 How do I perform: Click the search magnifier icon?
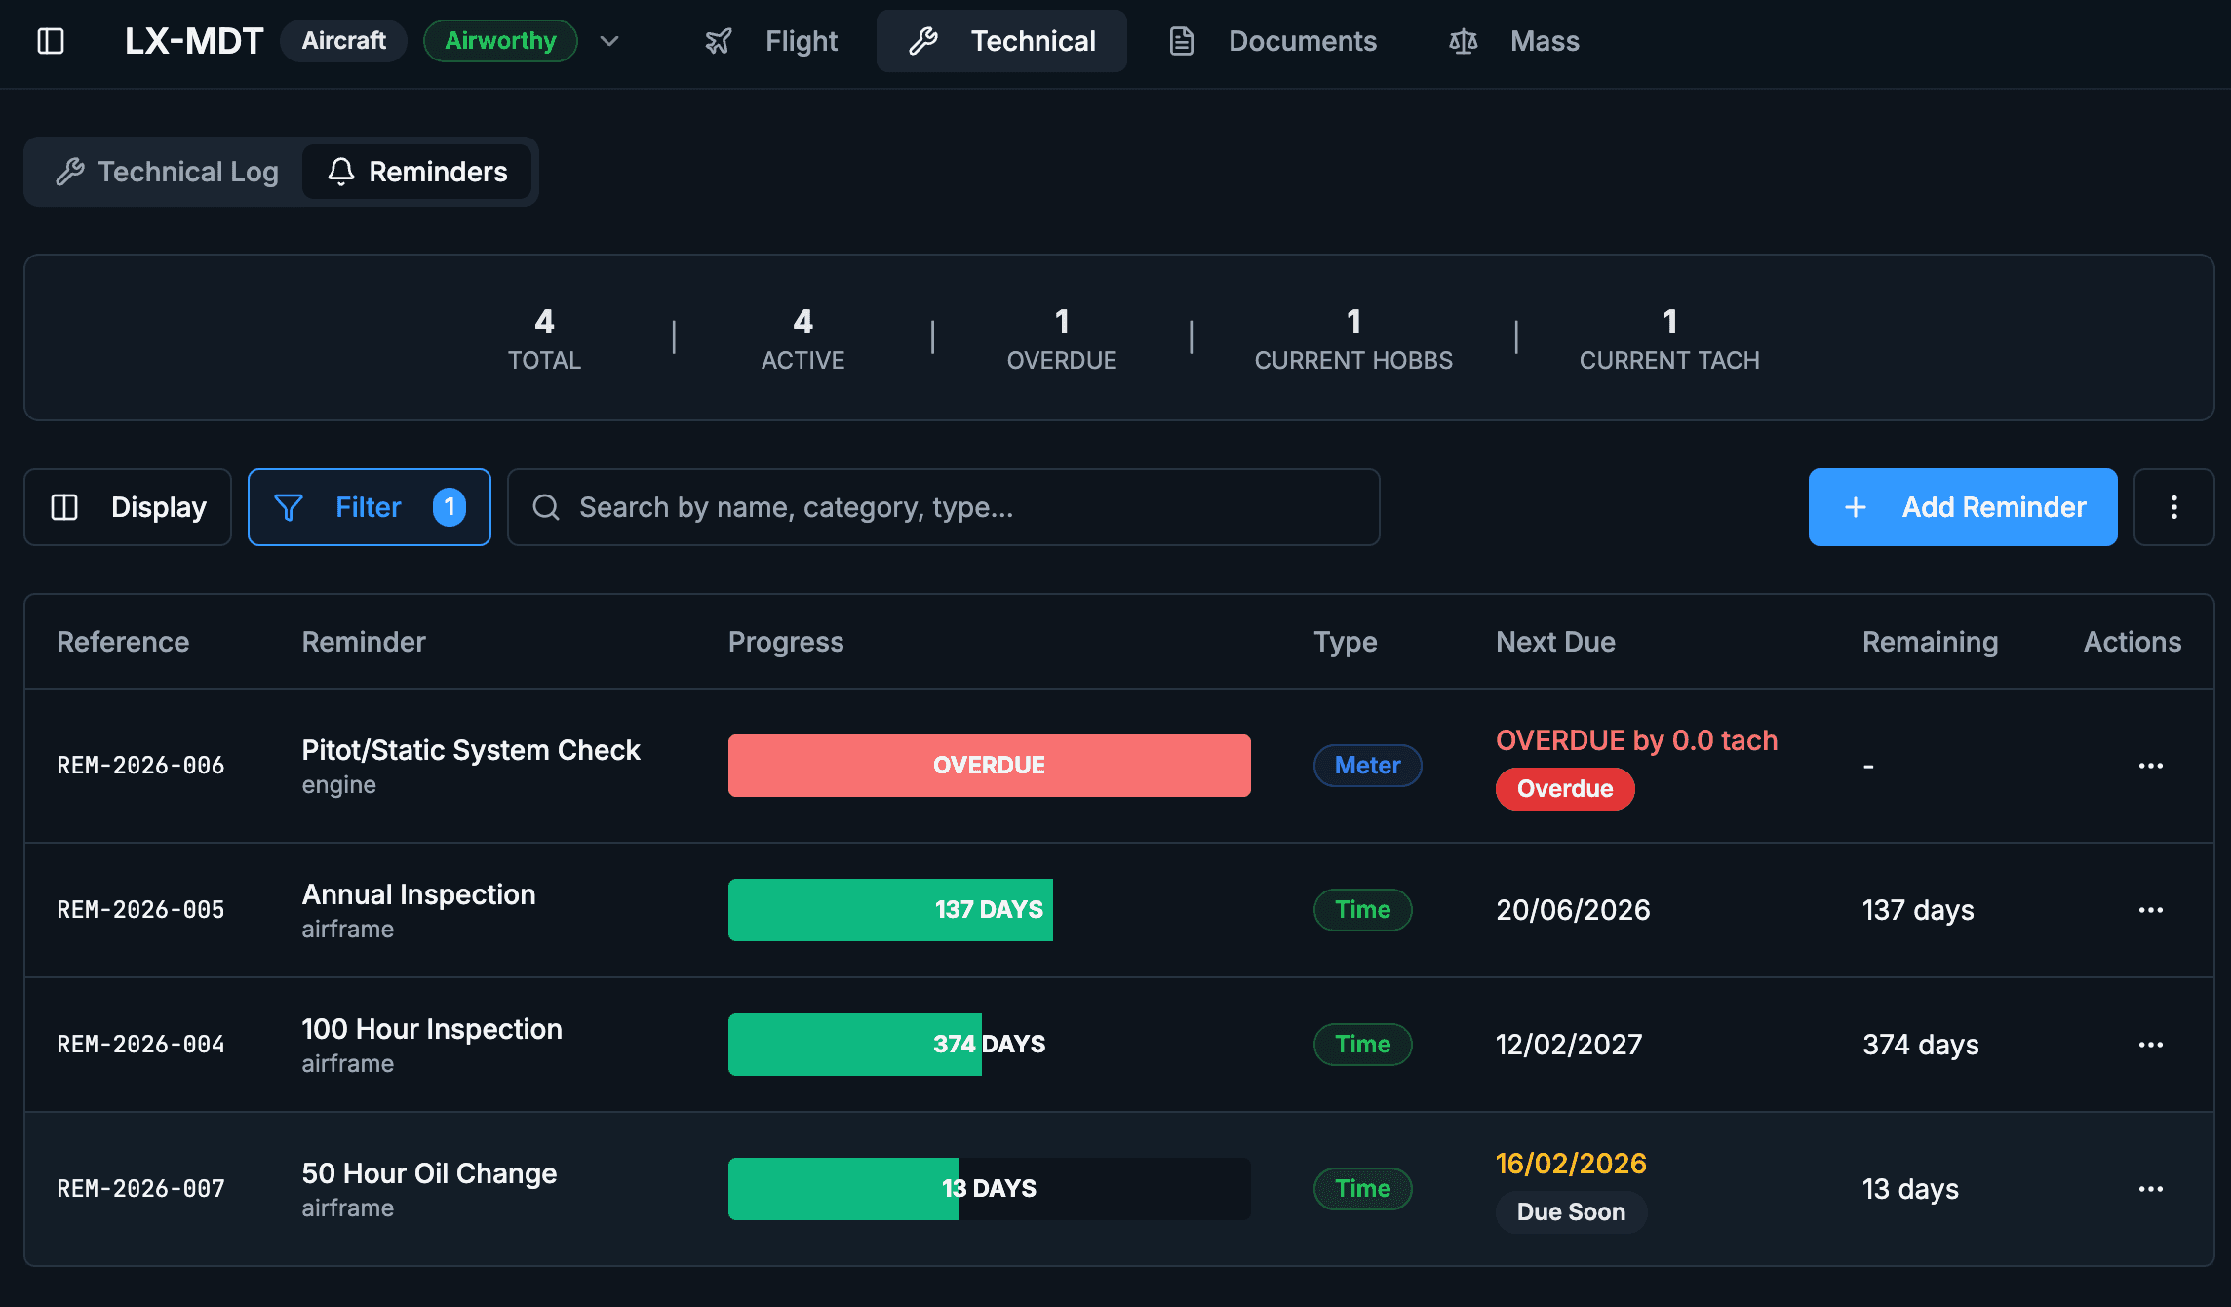pos(546,507)
